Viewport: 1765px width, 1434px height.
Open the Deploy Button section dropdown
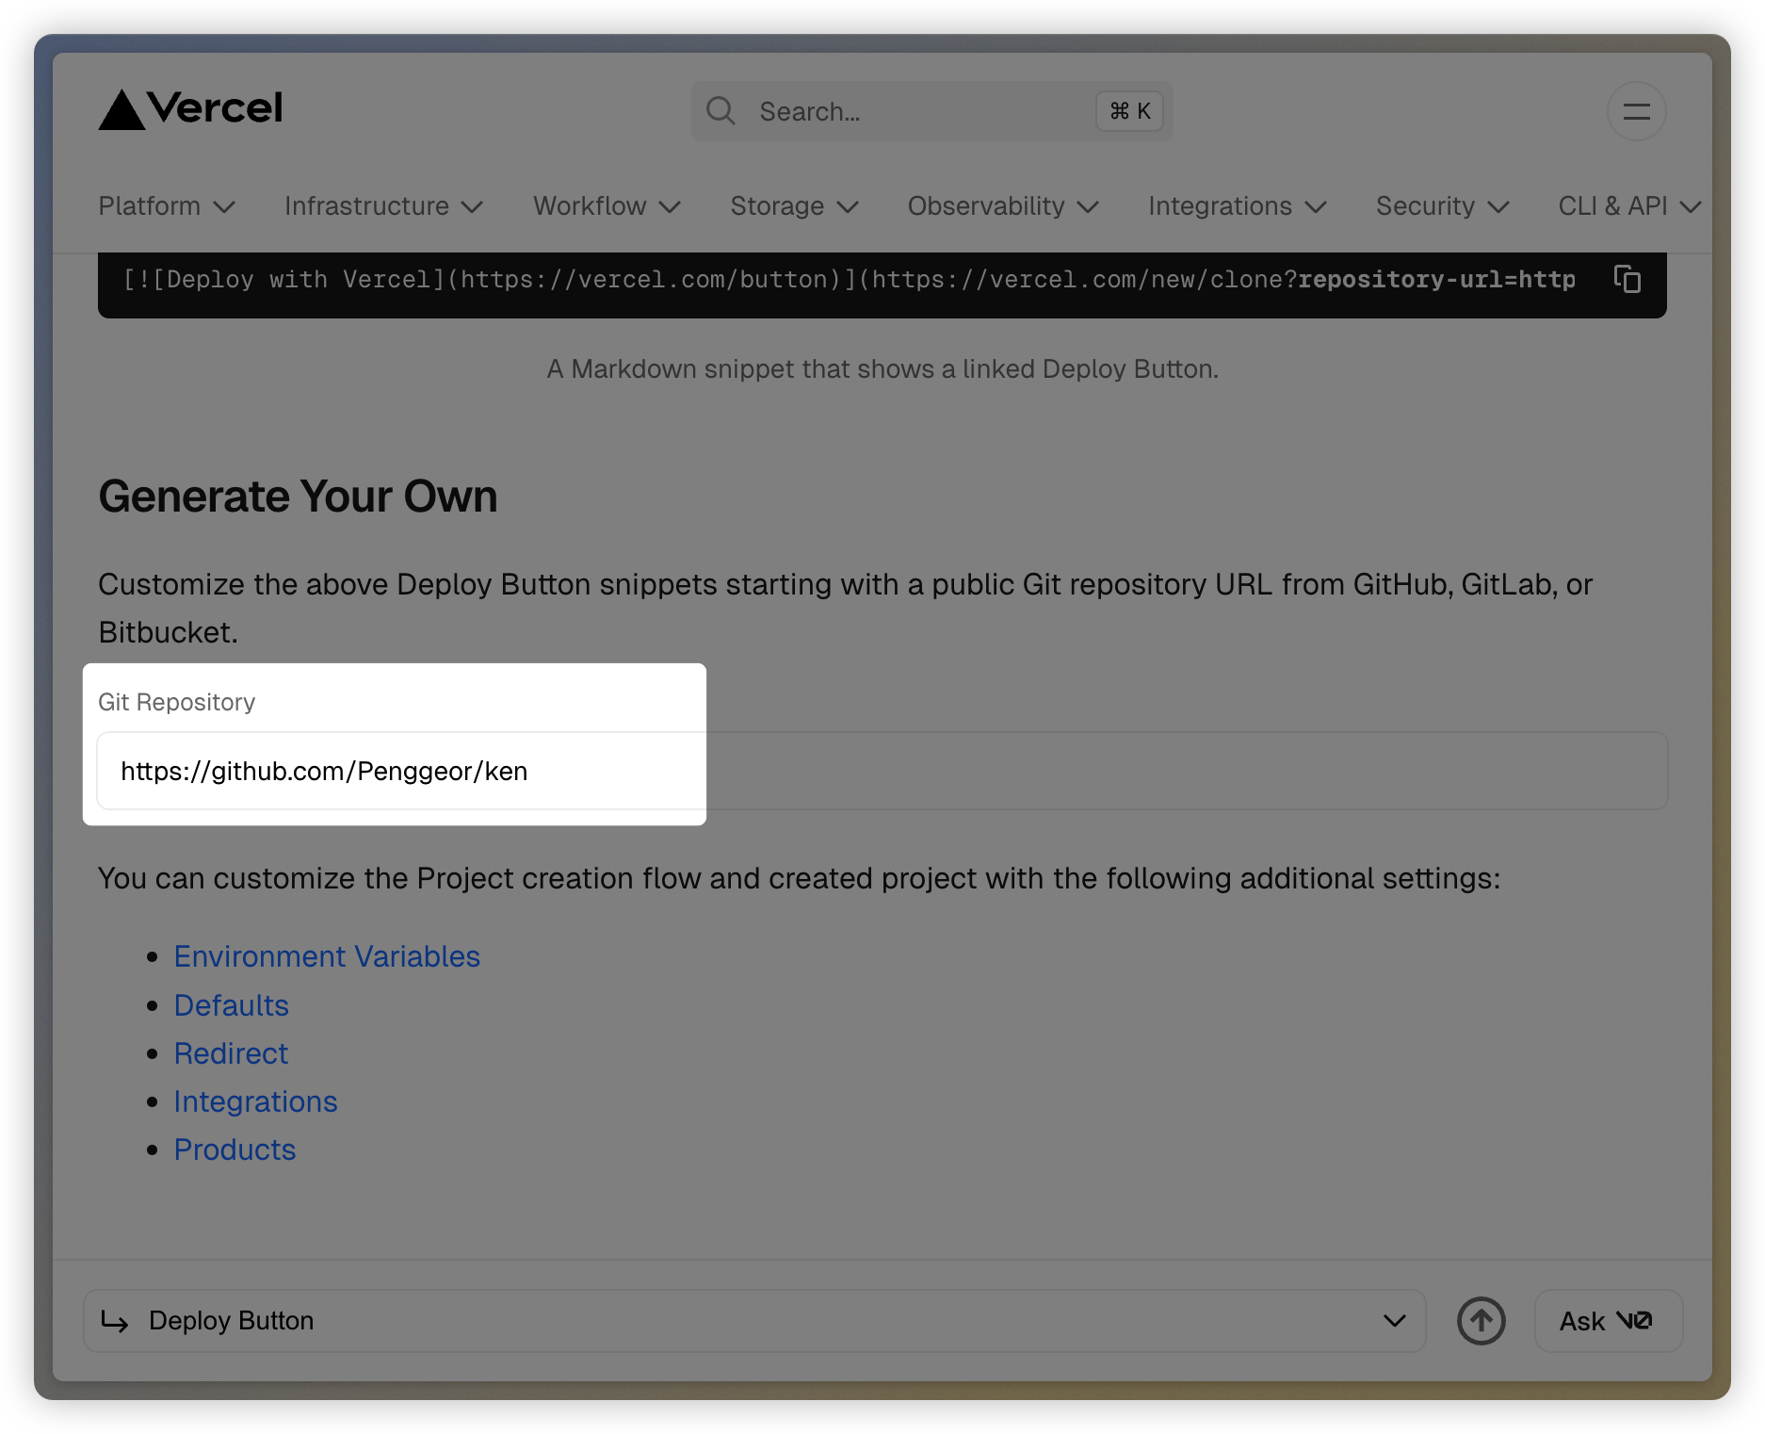click(753, 1321)
